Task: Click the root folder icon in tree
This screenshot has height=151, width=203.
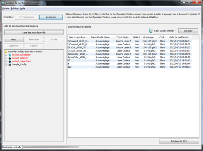Action: (6, 52)
